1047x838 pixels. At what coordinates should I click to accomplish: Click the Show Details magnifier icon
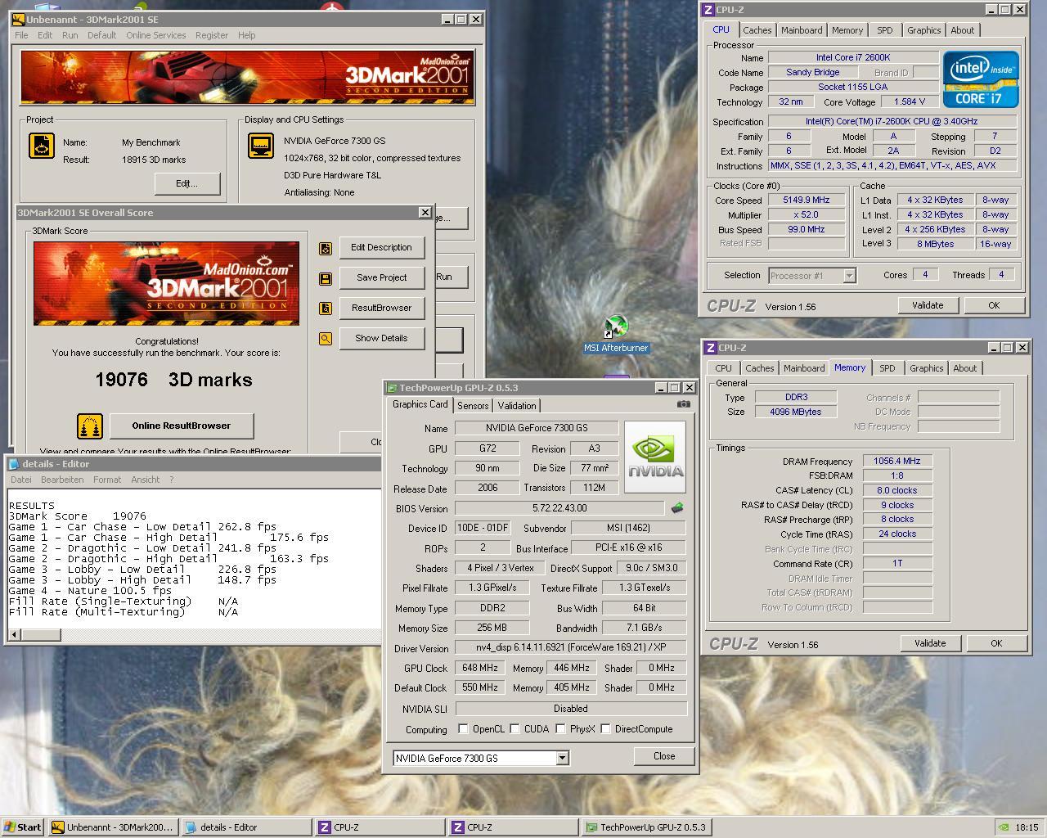coord(326,339)
